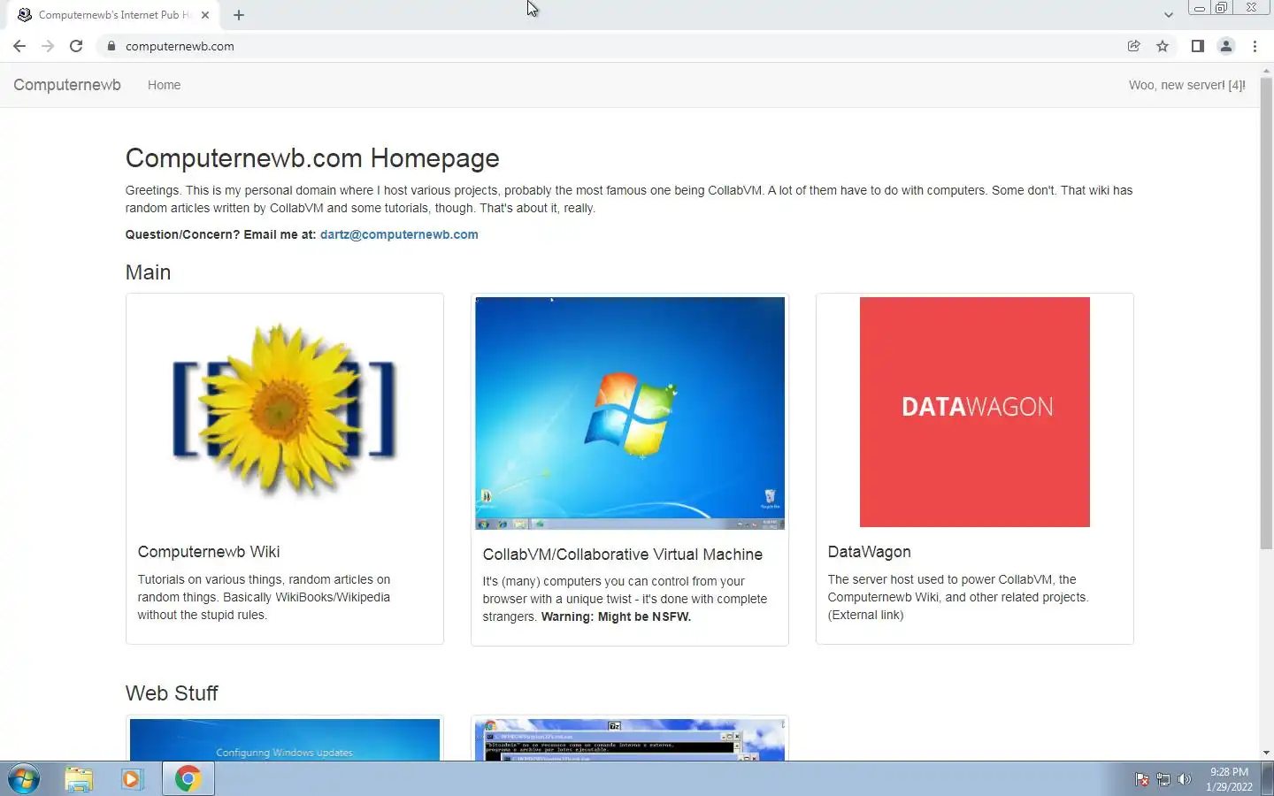This screenshot has height=796, width=1274.
Task: Click the browser forward arrow
Action: (48, 46)
